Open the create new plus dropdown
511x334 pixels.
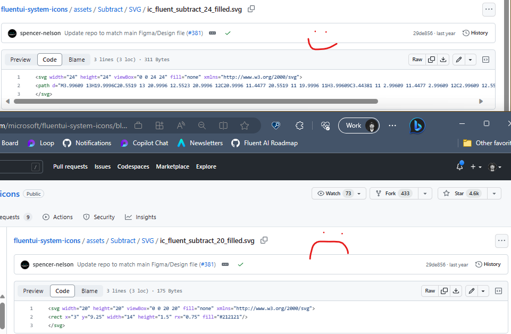[x=475, y=166]
